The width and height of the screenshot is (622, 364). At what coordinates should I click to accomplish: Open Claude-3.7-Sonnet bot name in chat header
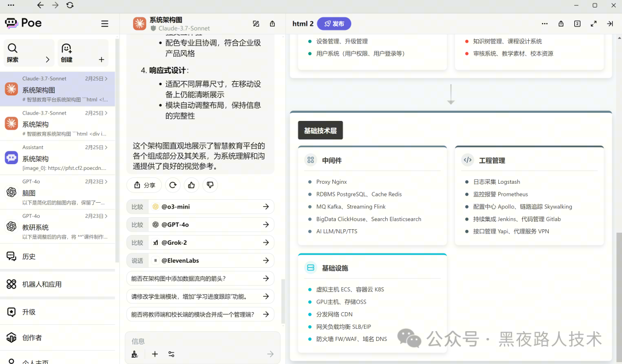pos(184,29)
